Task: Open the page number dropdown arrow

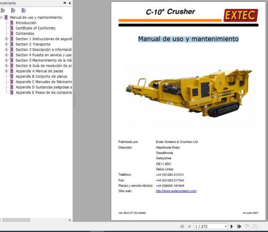Action: coord(226,227)
